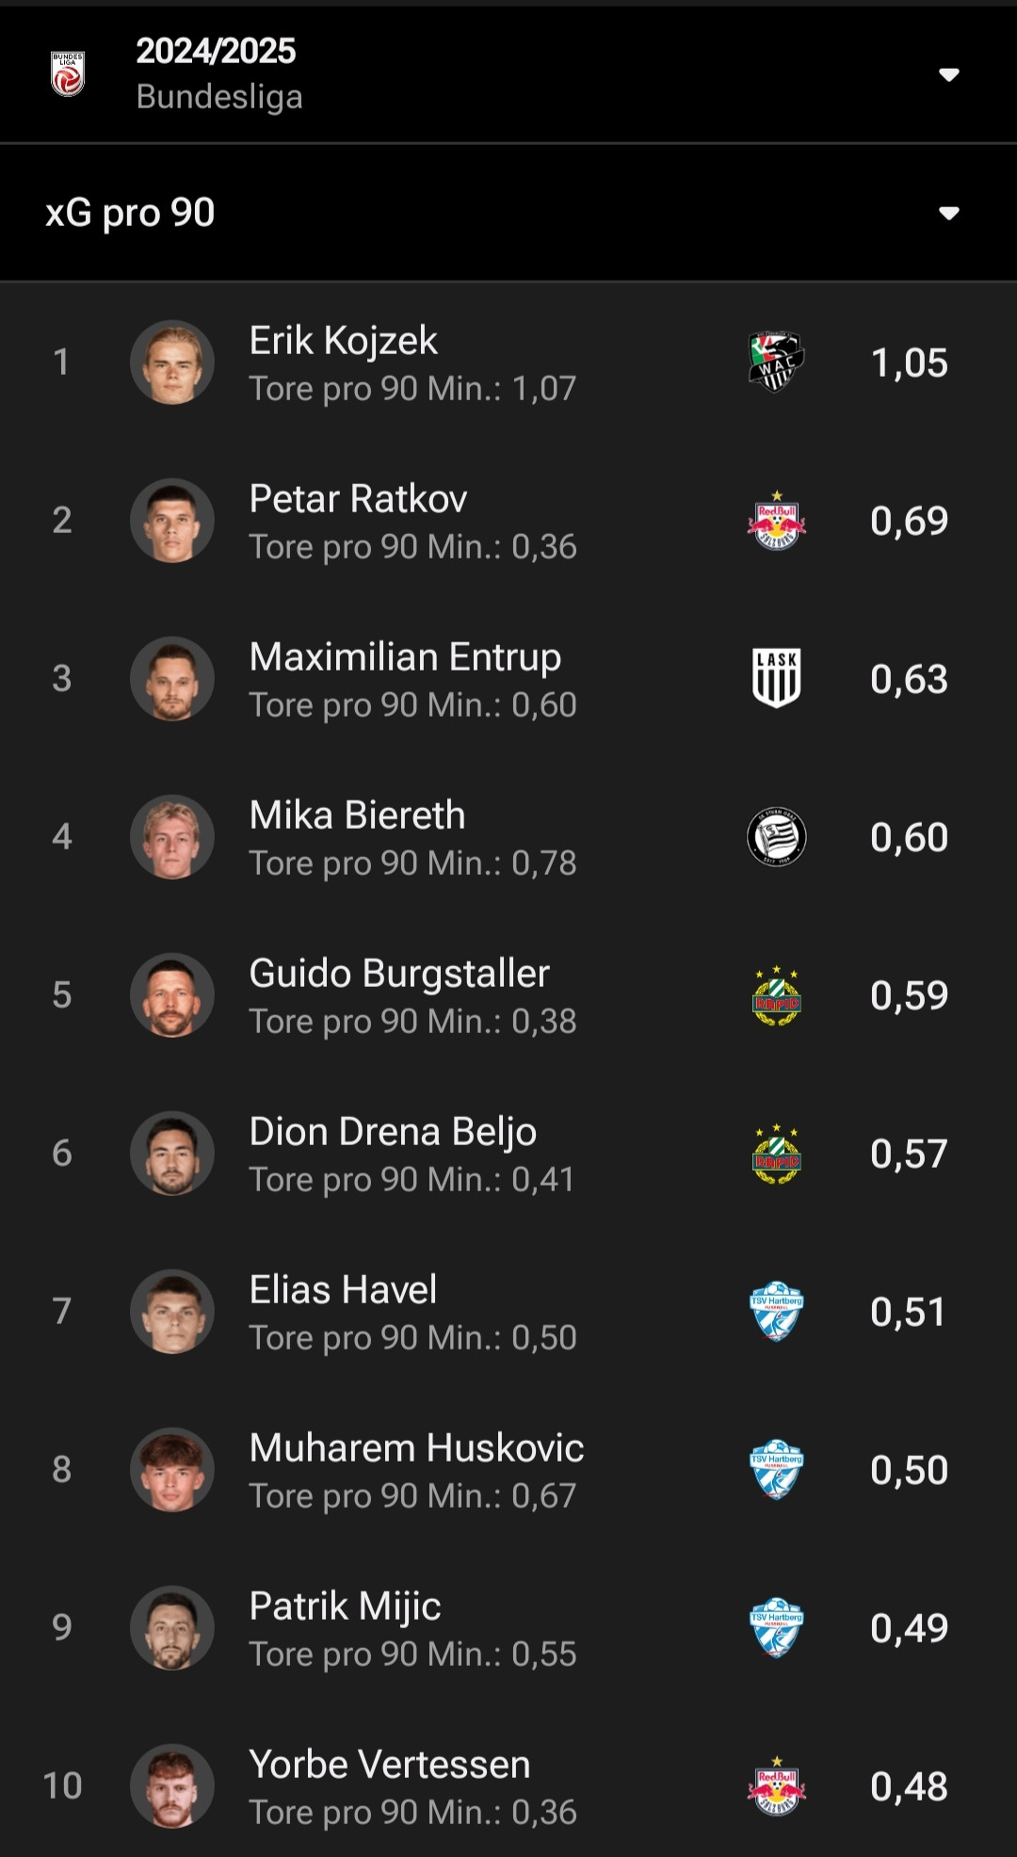Open Maximilian Entrup's player photo
The image size is (1017, 1857).
[x=172, y=679]
